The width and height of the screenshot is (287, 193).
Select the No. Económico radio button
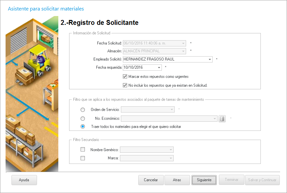point(83,118)
